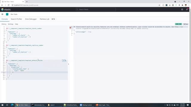
Task: Open the main navigation hamburger menu
Action: pos(2,14)
